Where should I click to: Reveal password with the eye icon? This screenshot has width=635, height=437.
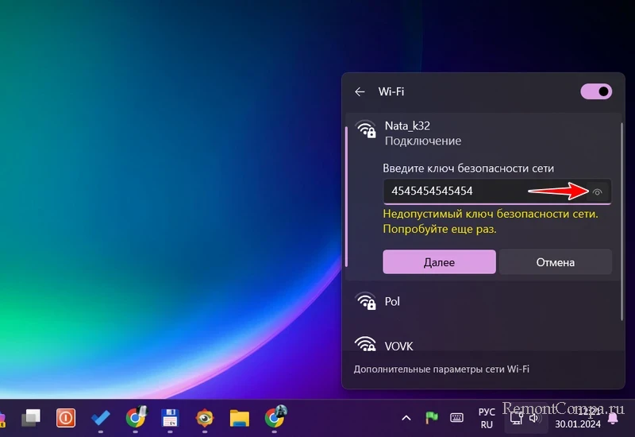pyautogui.click(x=597, y=191)
